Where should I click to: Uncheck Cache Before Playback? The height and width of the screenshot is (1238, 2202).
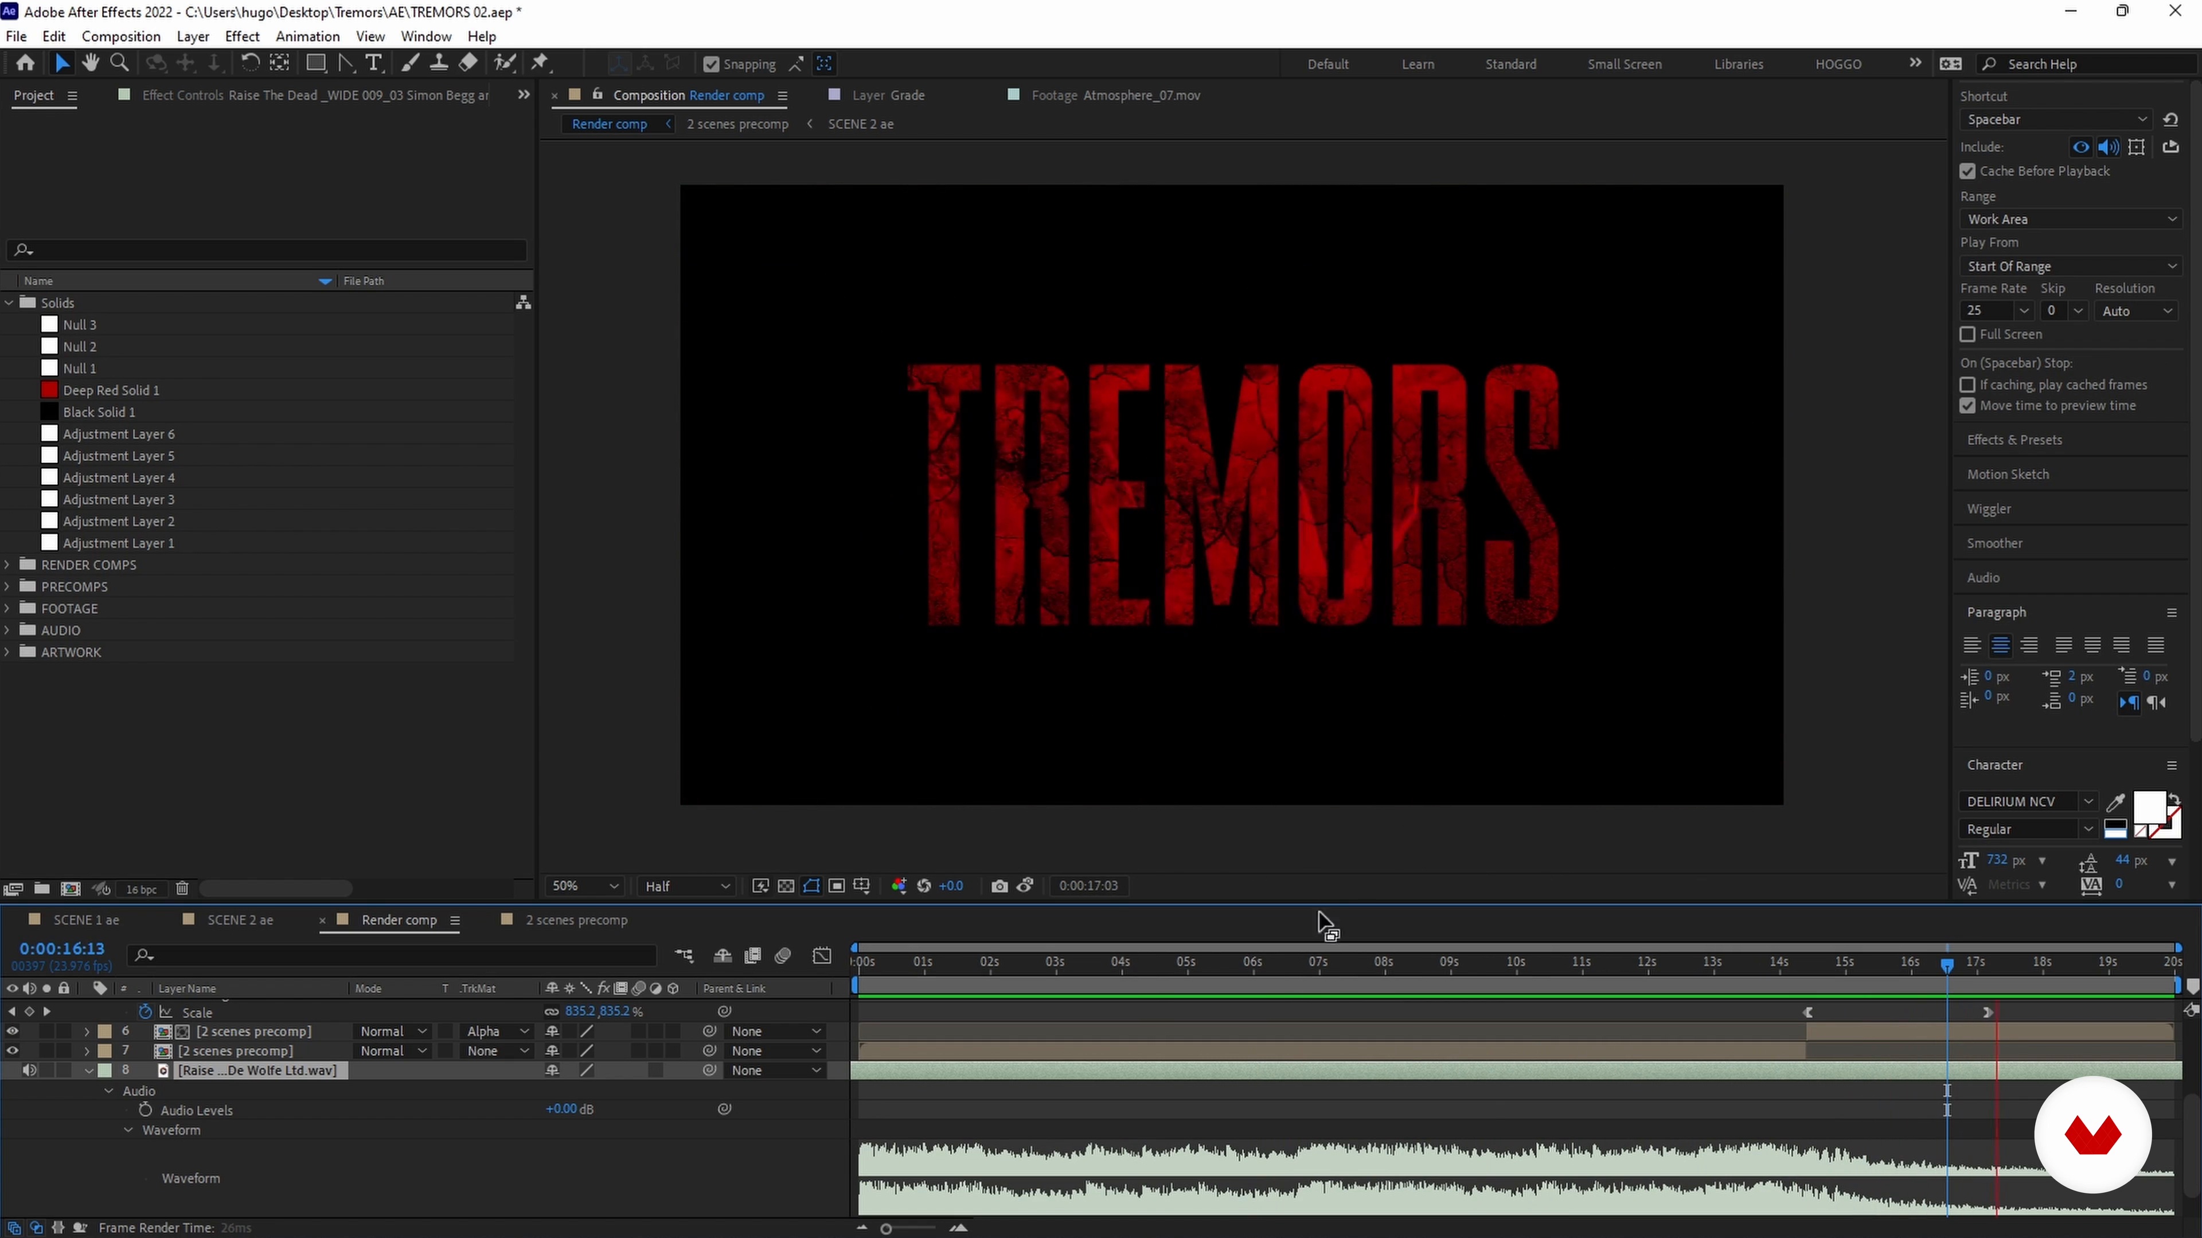pyautogui.click(x=1968, y=171)
